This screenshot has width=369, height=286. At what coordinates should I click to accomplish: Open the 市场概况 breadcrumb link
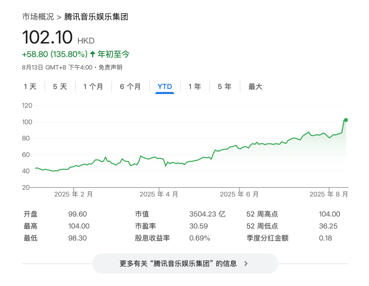pos(38,17)
